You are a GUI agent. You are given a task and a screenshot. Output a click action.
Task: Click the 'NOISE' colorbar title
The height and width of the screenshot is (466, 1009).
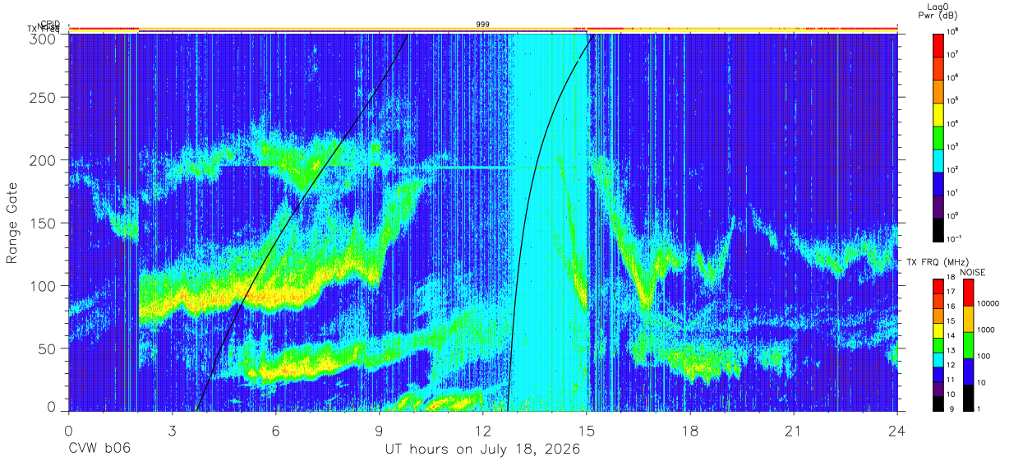973,272
